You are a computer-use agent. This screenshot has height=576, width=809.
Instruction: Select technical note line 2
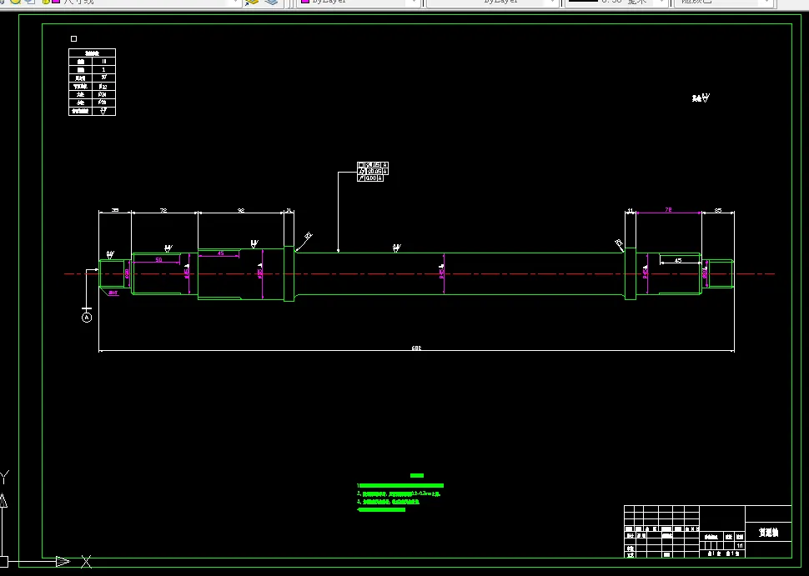[x=399, y=493]
